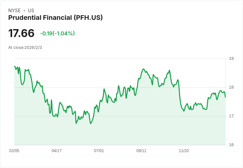Click the lowest dip of the price line

pos(90,123)
